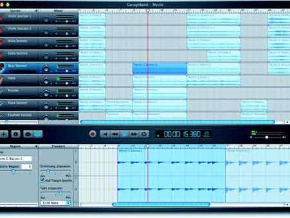The height and width of the screenshot is (218, 290).
Task: Click the region name input field
Action: (16, 158)
